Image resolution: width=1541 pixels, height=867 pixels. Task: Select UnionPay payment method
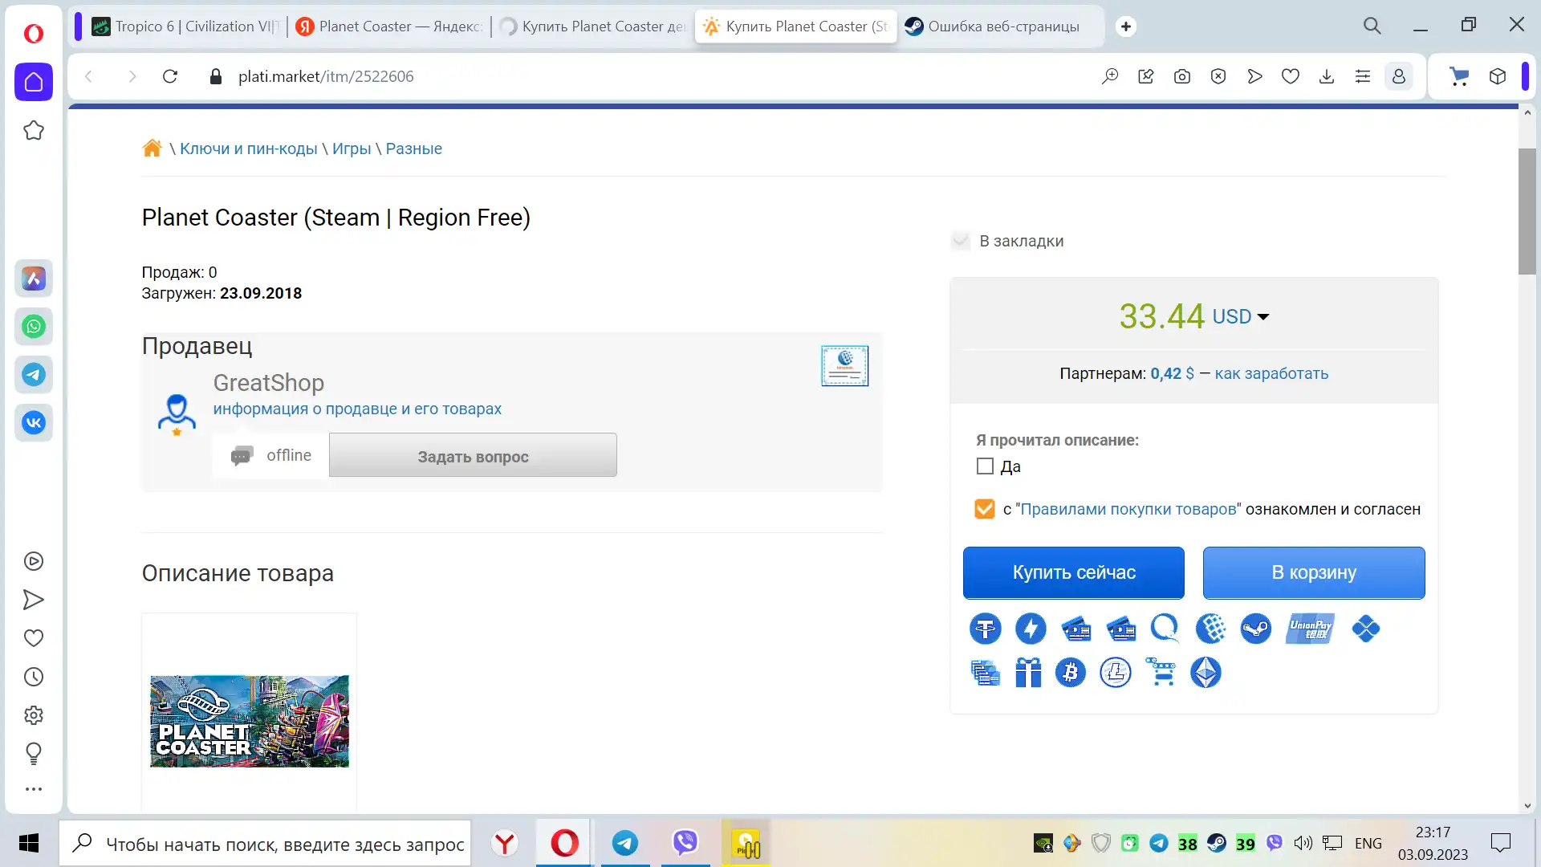1310,629
